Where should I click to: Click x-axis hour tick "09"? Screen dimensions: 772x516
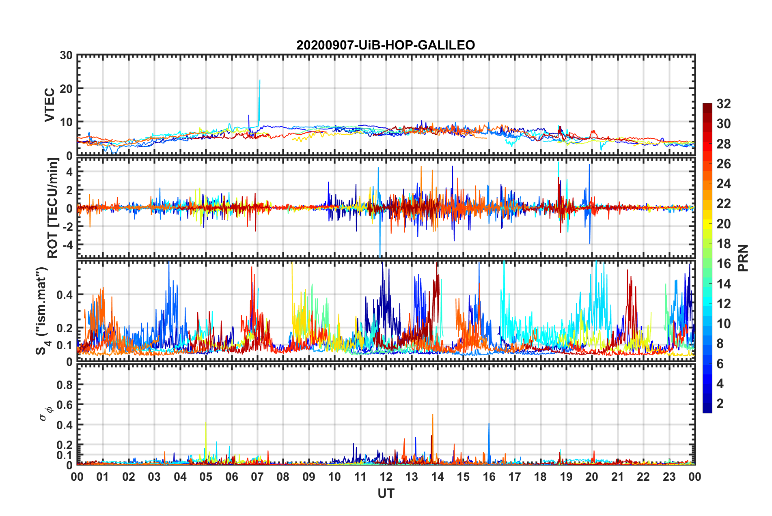309,477
